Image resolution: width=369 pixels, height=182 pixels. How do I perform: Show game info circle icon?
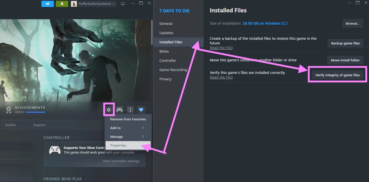click(130, 110)
